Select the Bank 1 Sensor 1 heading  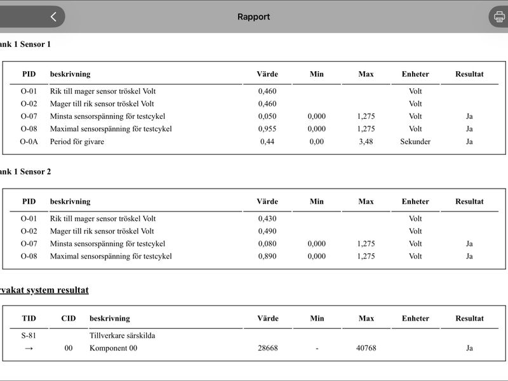[25, 44]
